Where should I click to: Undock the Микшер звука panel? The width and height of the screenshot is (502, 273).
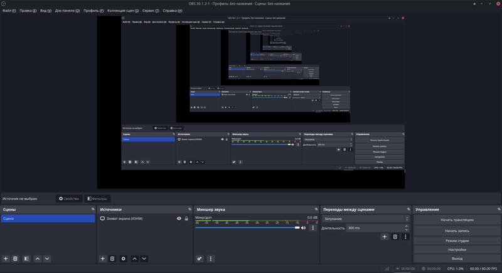tap(315, 209)
